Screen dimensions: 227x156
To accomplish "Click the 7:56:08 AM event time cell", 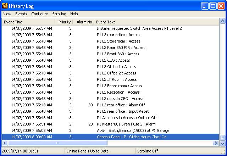I will point(32,130).
